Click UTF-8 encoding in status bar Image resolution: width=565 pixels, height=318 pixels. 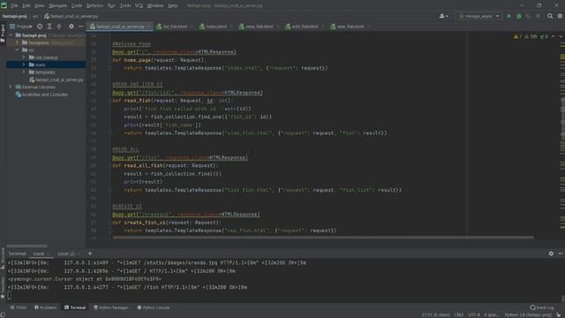pos(473,314)
